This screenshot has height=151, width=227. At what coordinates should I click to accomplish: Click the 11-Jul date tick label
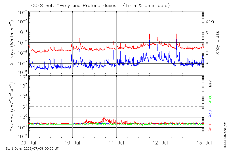[x=116, y=142]
